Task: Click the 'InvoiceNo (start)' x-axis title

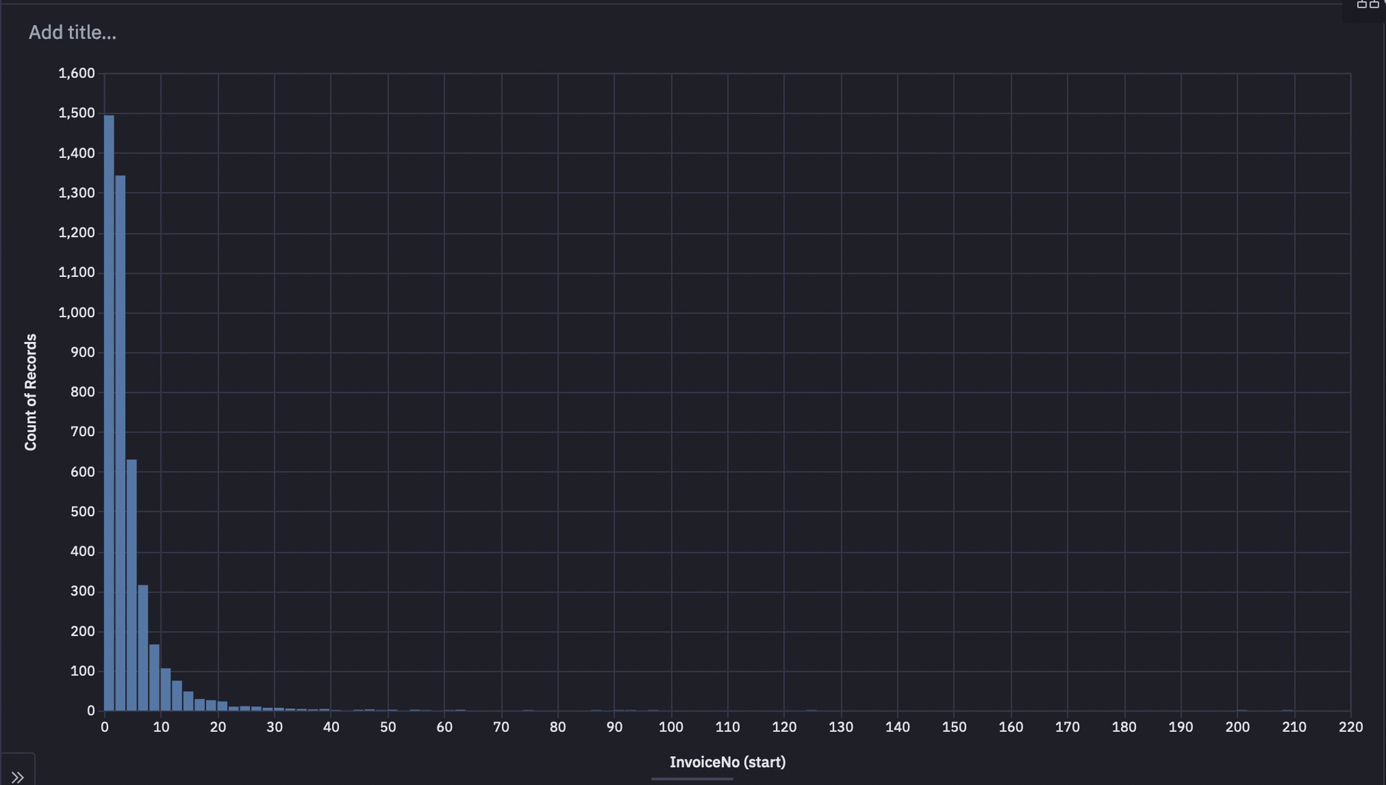Action: point(727,762)
